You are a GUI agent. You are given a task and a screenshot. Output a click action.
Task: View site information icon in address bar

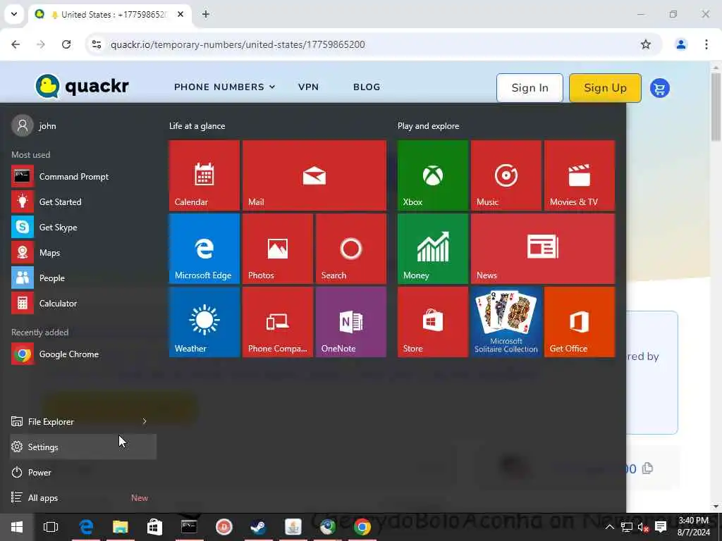(96, 44)
